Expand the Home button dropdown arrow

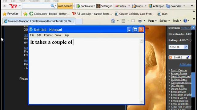coord(118,21)
